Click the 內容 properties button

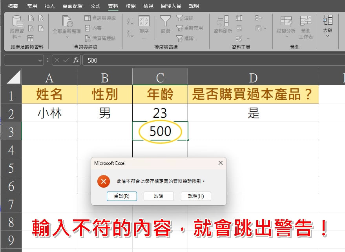pyautogui.click(x=93, y=28)
